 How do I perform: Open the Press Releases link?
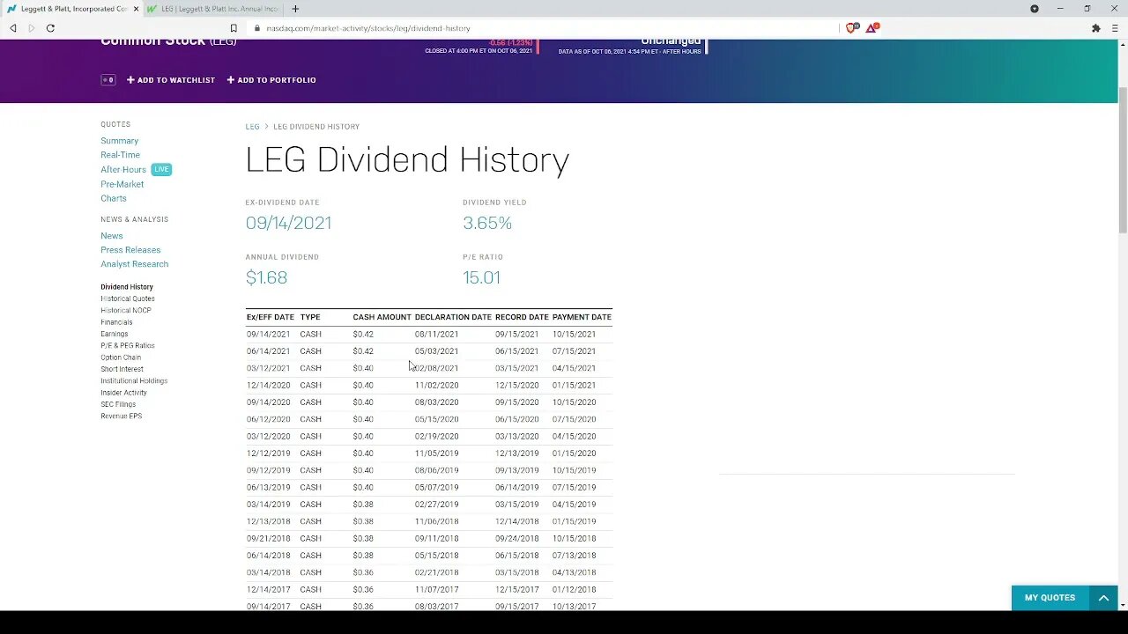(130, 250)
